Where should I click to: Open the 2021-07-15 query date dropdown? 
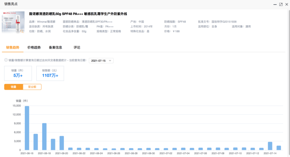(x=101, y=61)
